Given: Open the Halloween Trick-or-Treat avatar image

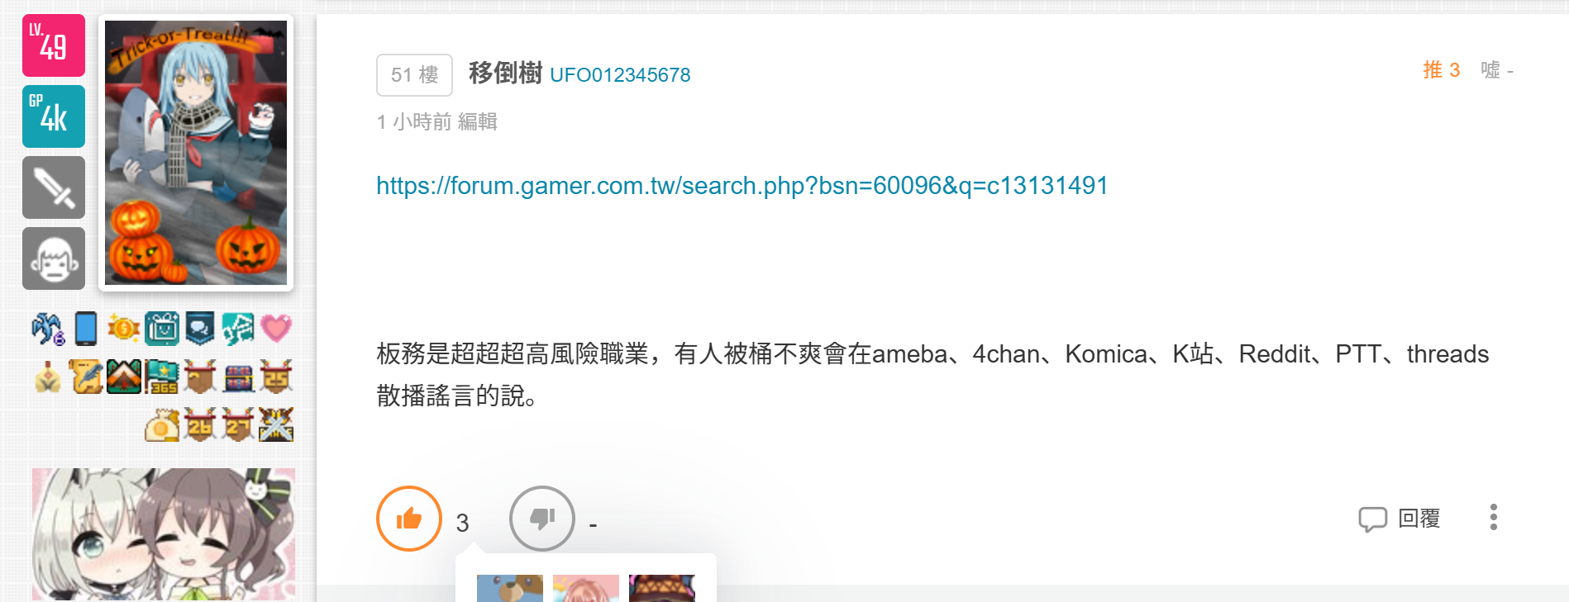Looking at the screenshot, I should [196, 153].
